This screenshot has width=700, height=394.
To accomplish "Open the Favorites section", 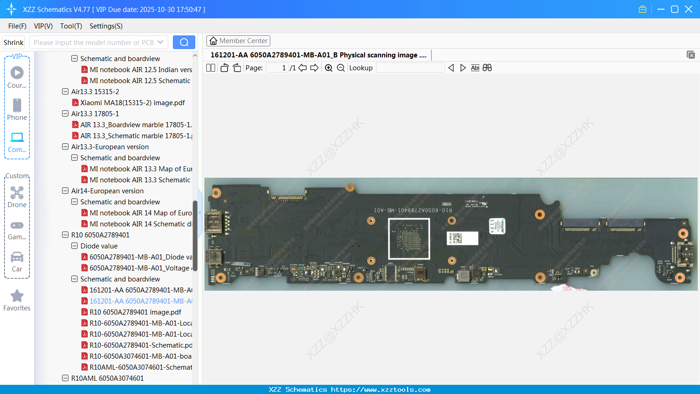I will [17, 301].
